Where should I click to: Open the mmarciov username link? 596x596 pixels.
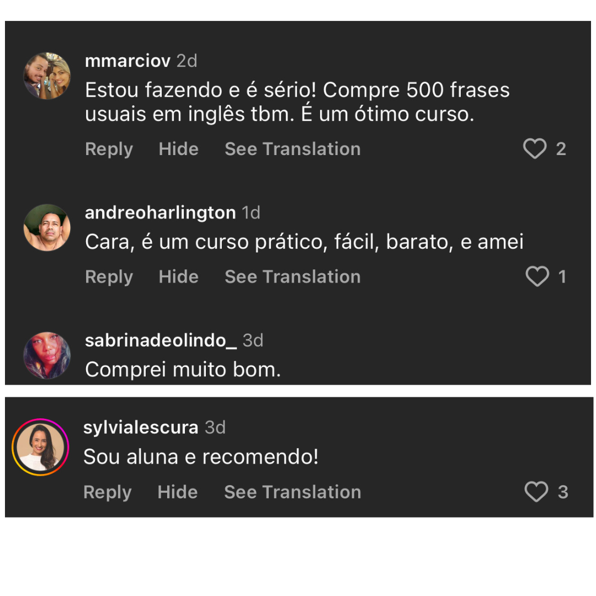click(127, 61)
